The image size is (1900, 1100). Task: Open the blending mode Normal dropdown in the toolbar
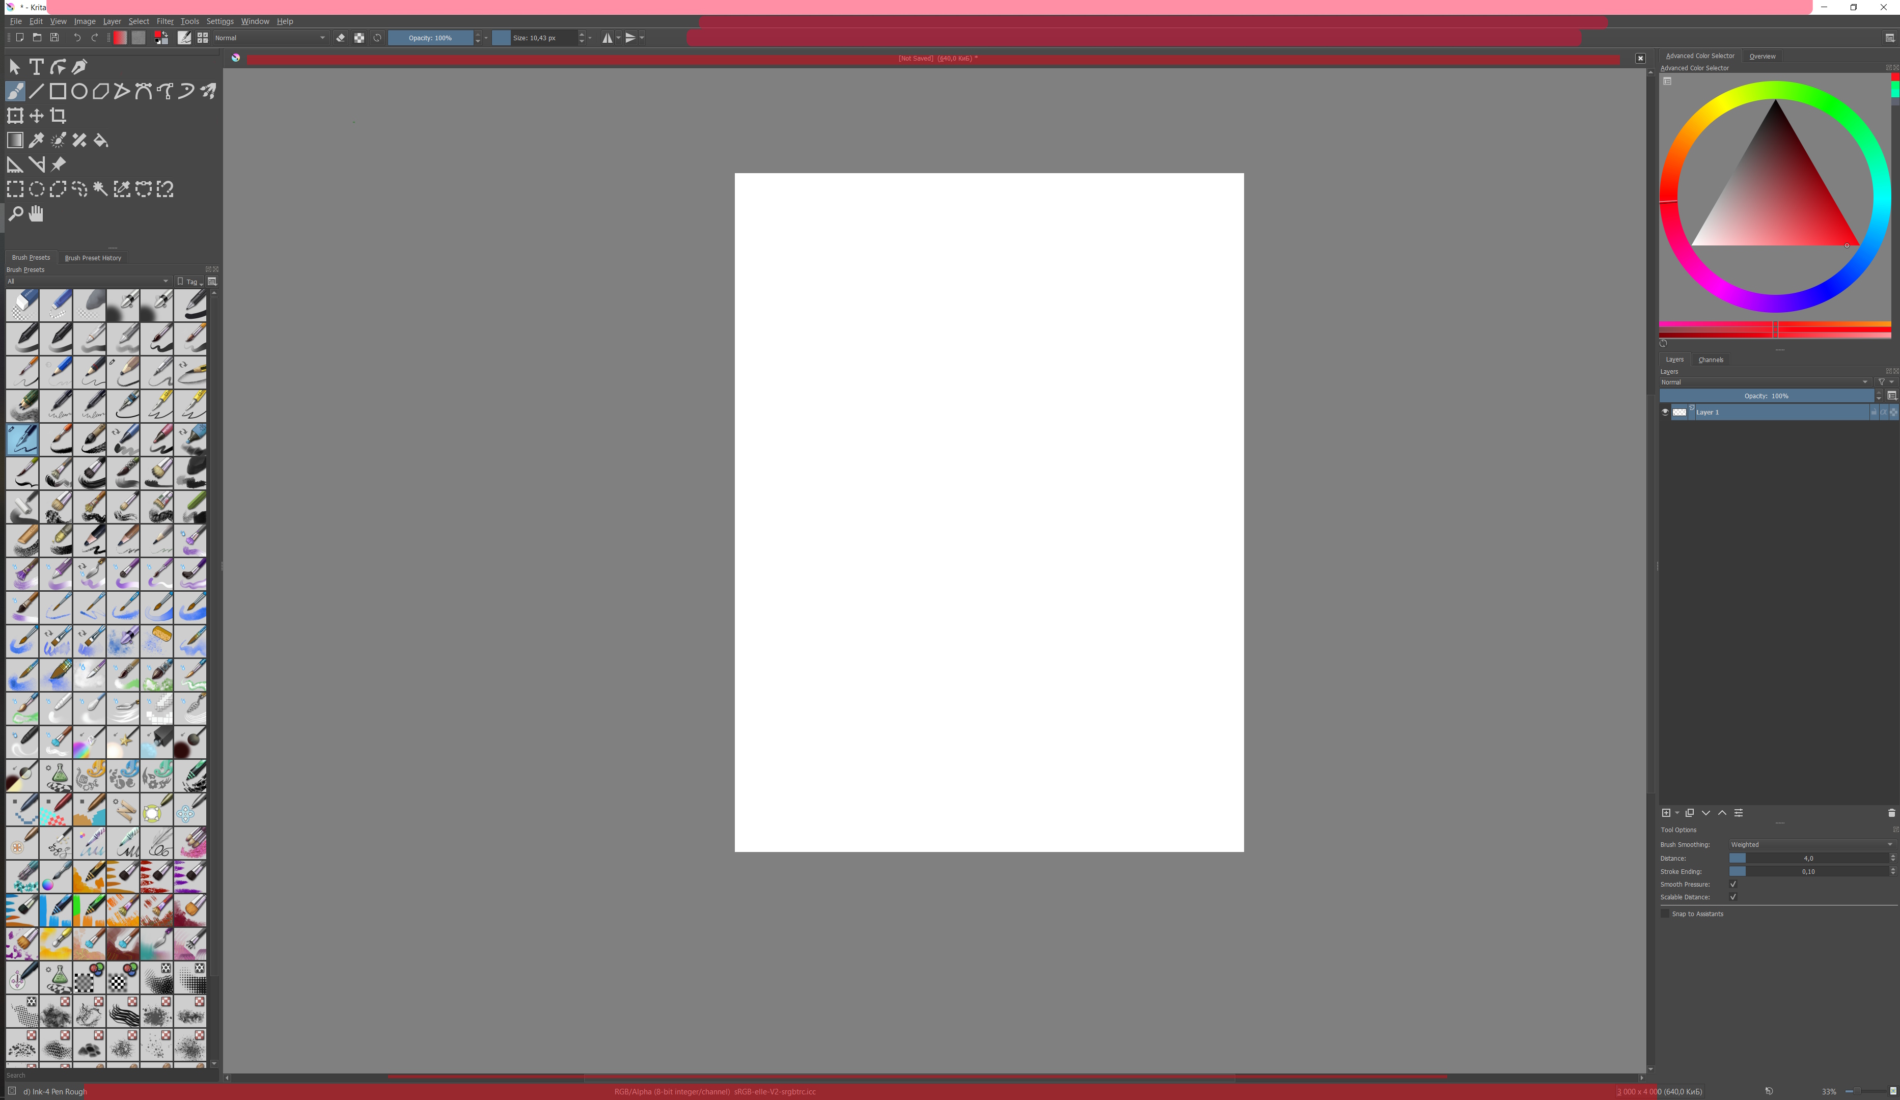[270, 38]
